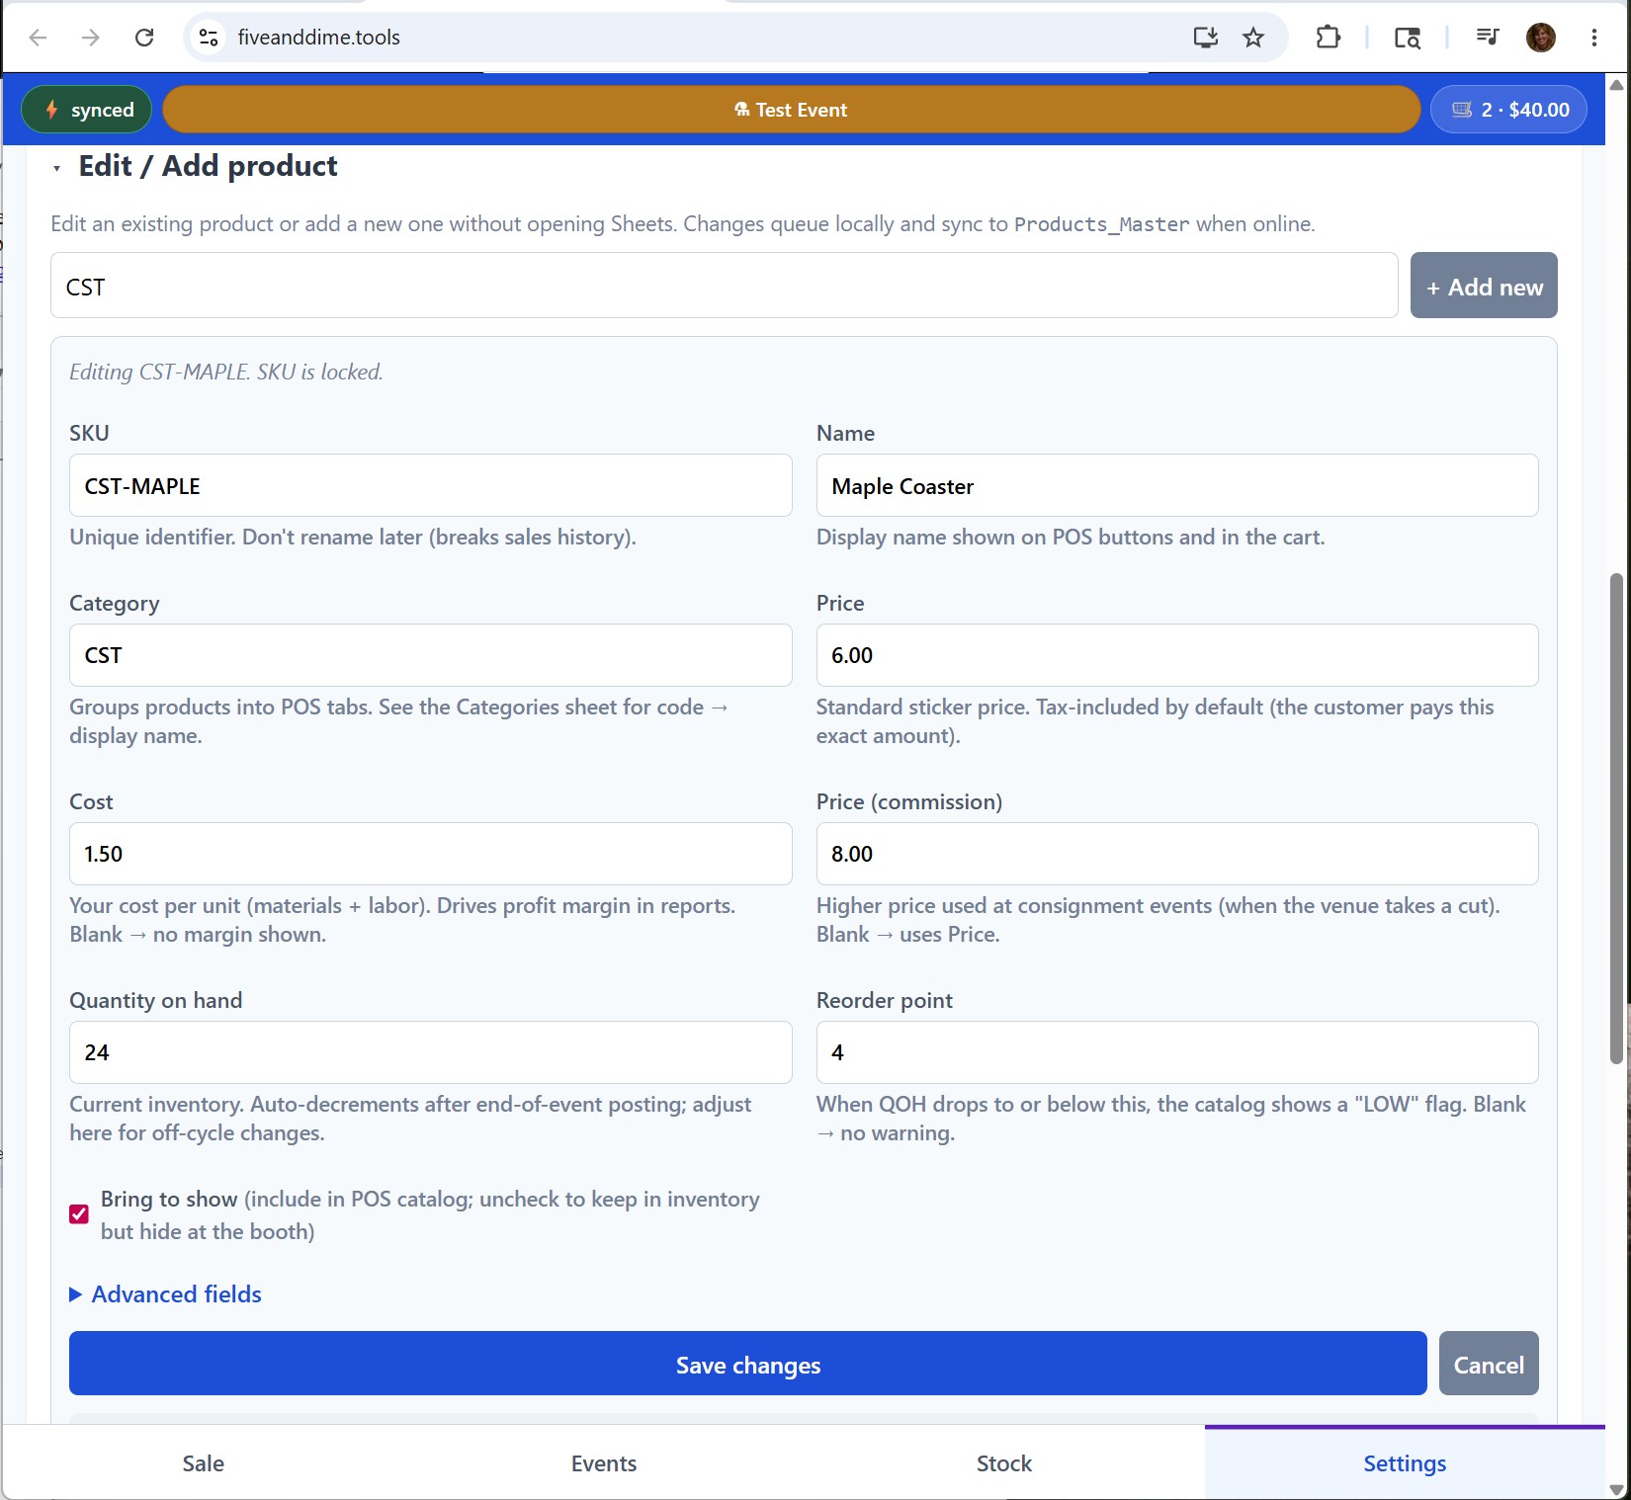The image size is (1631, 1500).
Task: Click the page vertical scrollbar thumb
Action: (1617, 818)
